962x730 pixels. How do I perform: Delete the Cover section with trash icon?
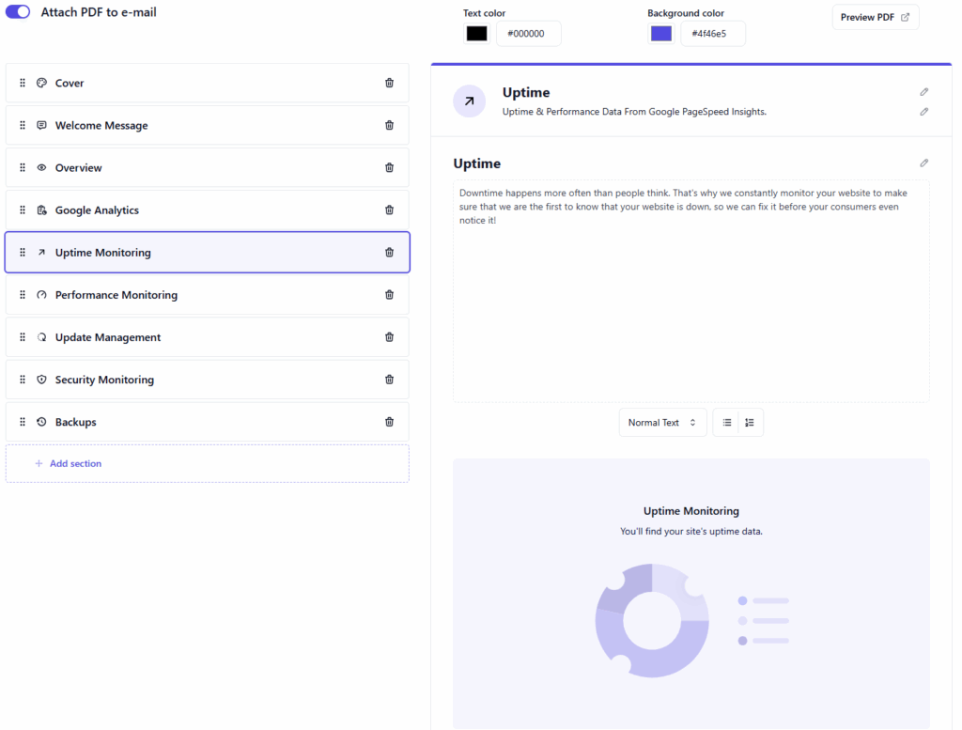click(x=389, y=83)
